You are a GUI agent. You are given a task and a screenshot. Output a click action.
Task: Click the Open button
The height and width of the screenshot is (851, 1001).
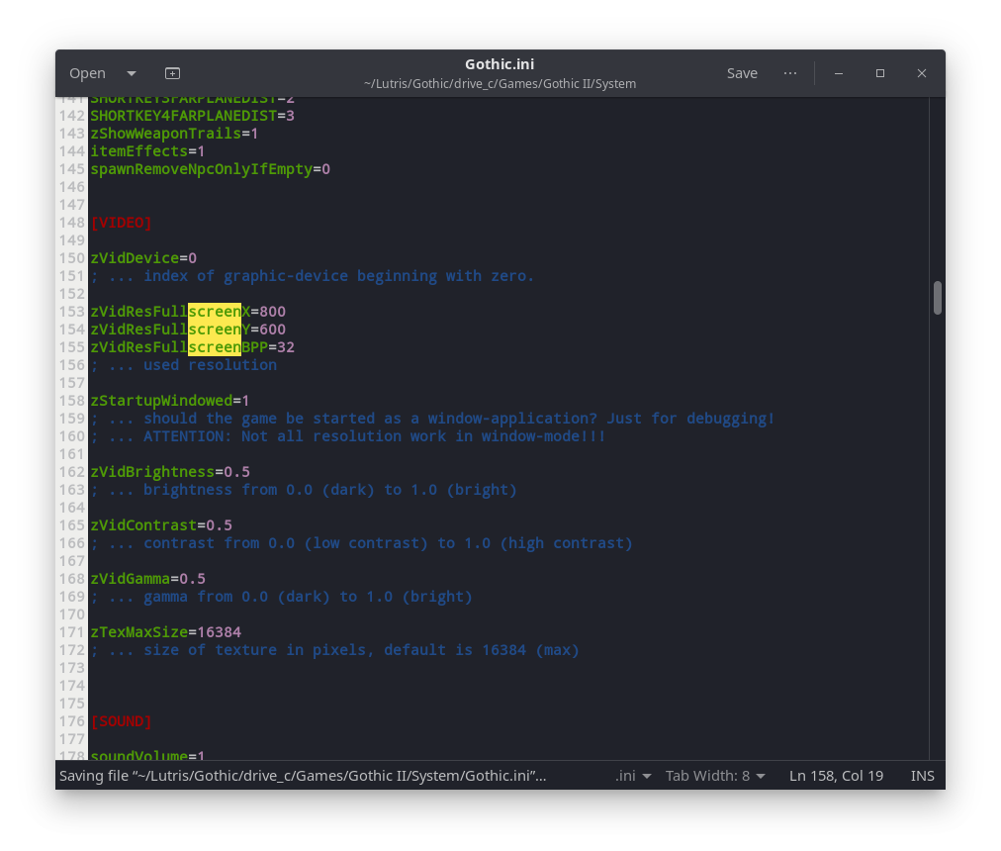pos(87,73)
